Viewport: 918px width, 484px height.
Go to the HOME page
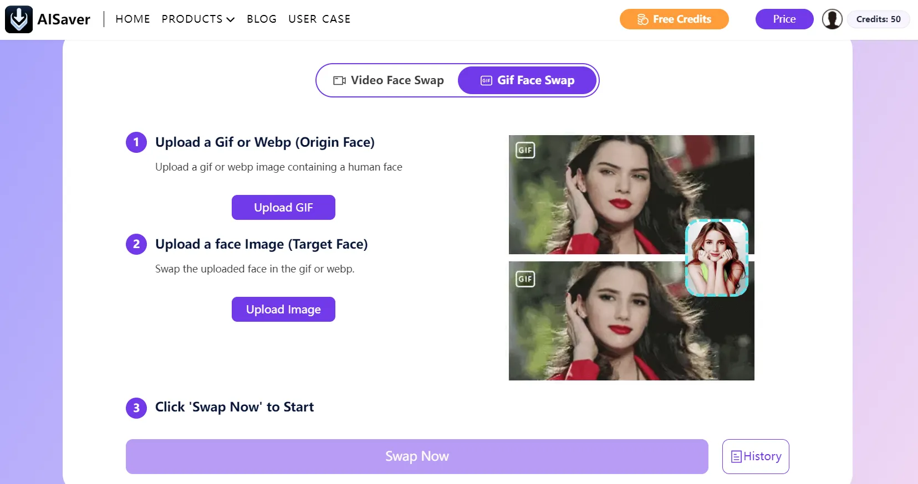[133, 19]
